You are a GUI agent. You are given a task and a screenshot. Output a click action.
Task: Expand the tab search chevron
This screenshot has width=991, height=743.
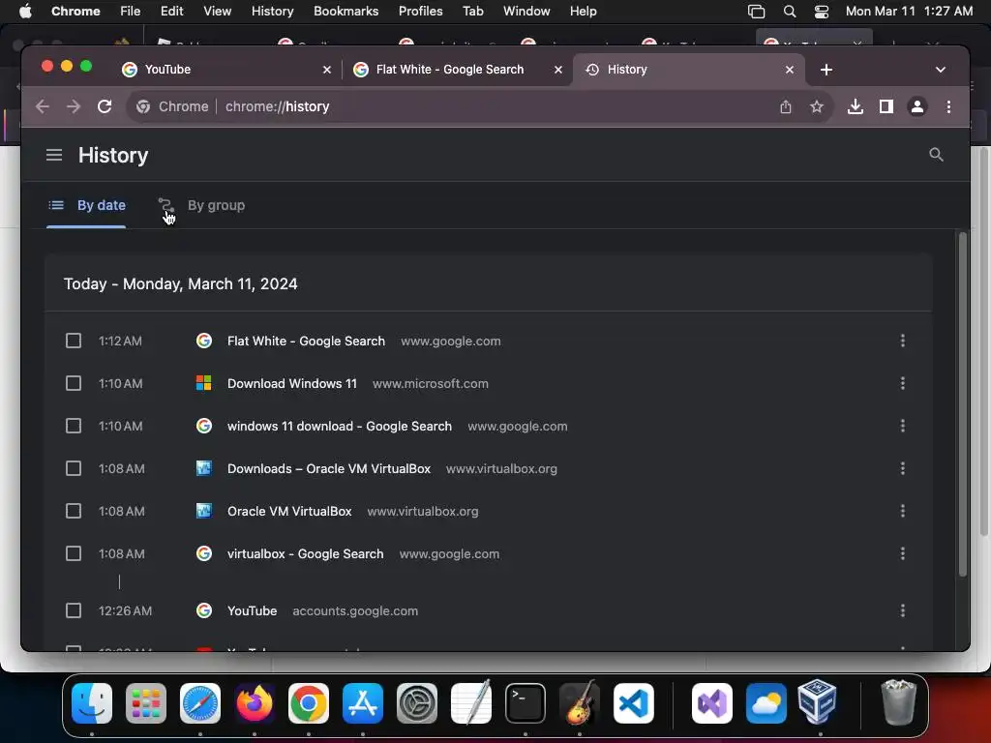[x=941, y=70]
